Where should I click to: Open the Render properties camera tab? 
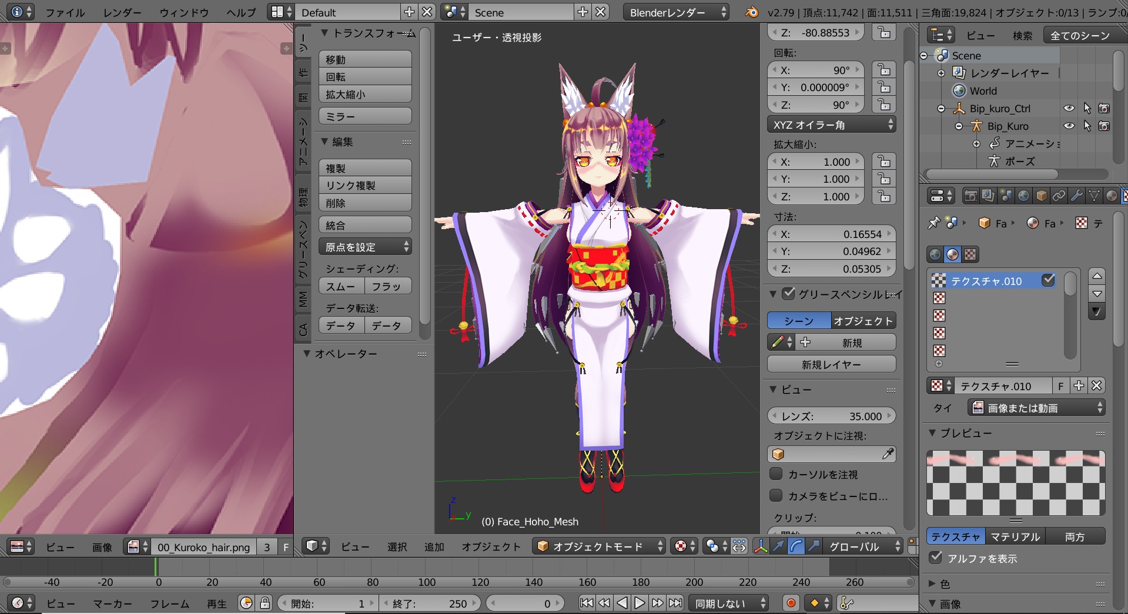click(x=970, y=196)
